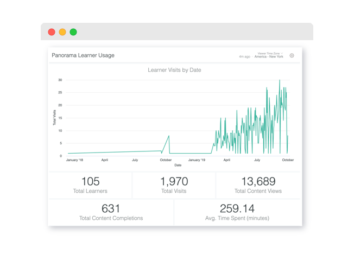
Task: Click the green maximize window button
Action: tap(73, 32)
